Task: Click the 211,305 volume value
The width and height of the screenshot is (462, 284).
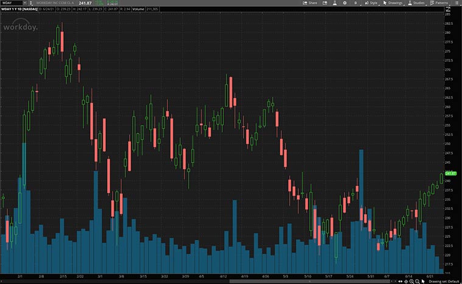Action: [x=152, y=9]
